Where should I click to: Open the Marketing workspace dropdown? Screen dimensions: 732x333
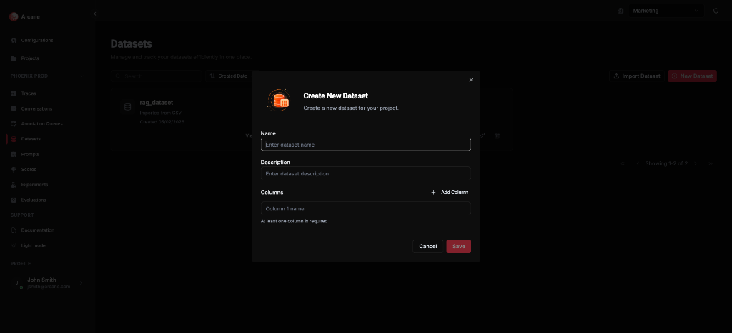[666, 11]
